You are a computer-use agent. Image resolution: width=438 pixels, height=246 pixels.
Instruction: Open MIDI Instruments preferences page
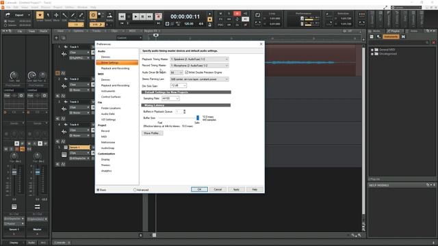tap(108, 91)
